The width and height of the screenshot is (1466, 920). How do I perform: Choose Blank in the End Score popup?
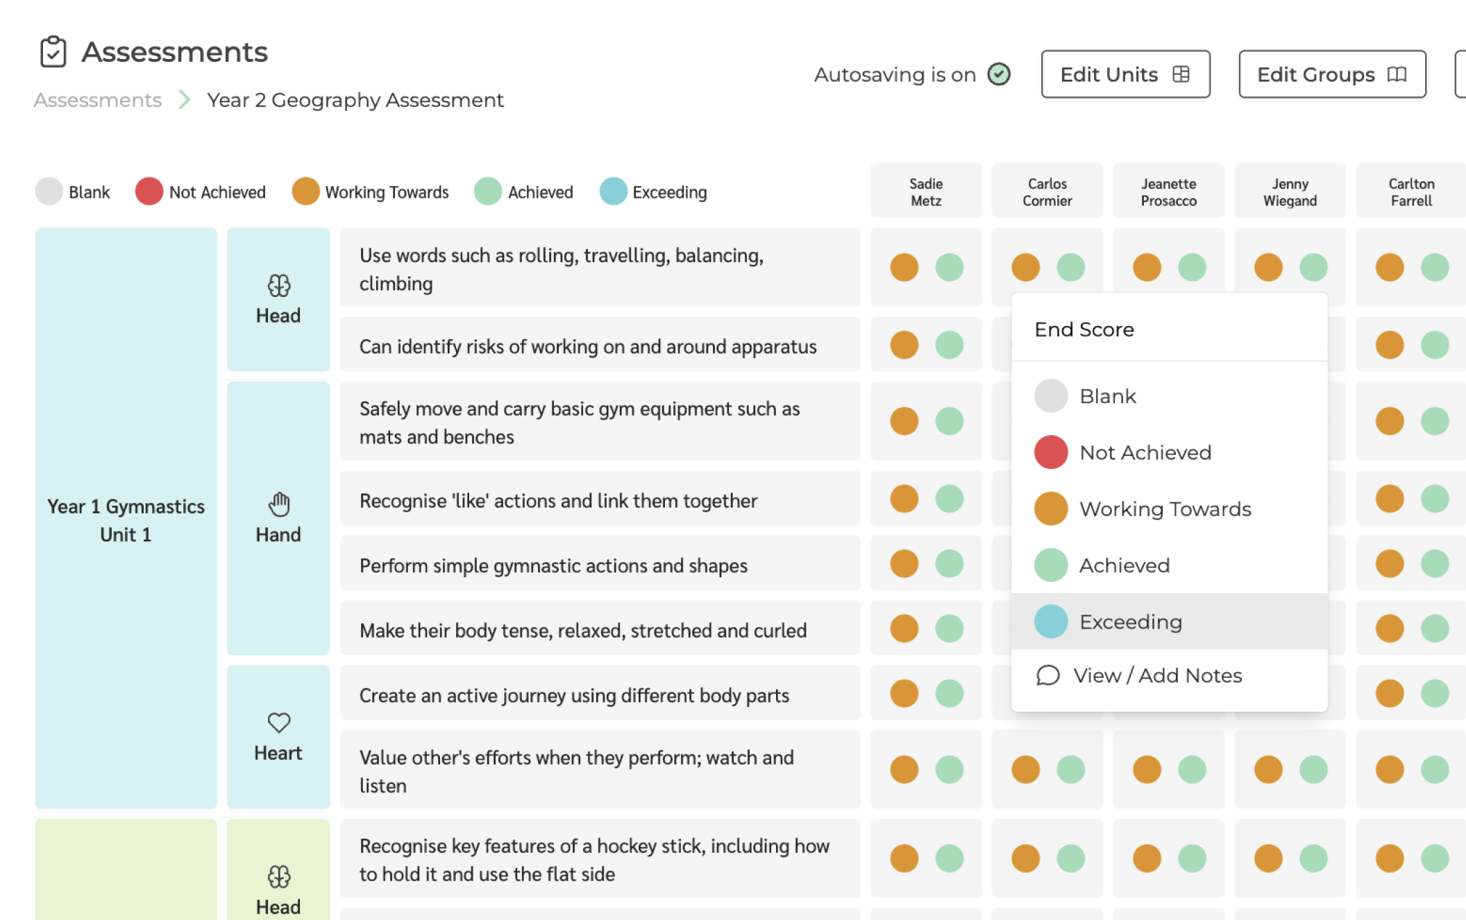(x=1106, y=395)
